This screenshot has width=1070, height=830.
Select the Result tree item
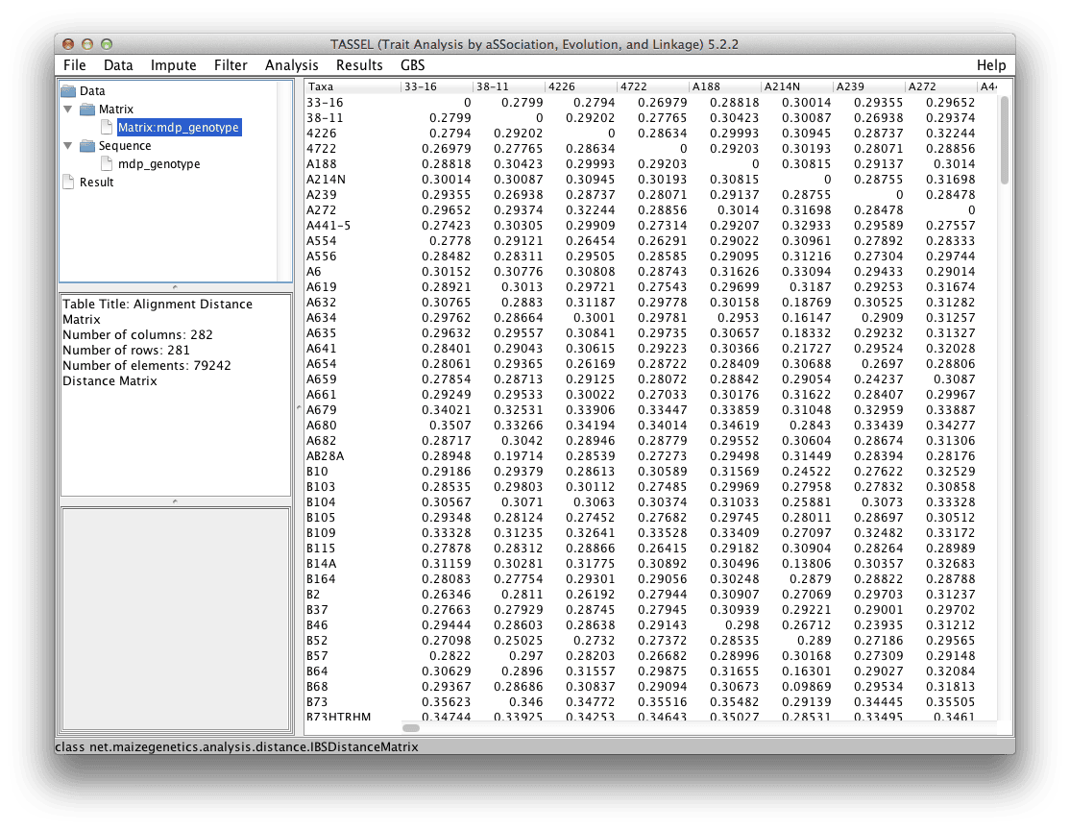tap(96, 183)
